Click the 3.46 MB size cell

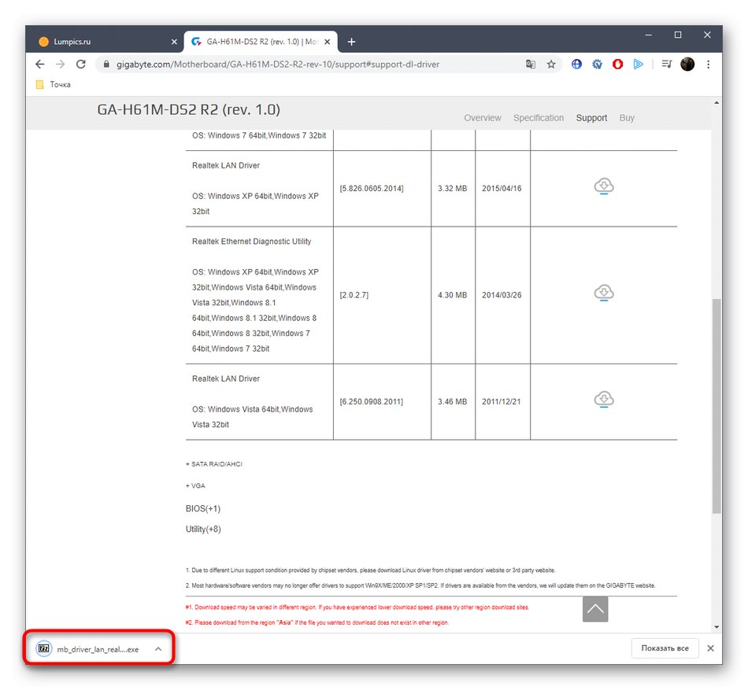coord(452,402)
